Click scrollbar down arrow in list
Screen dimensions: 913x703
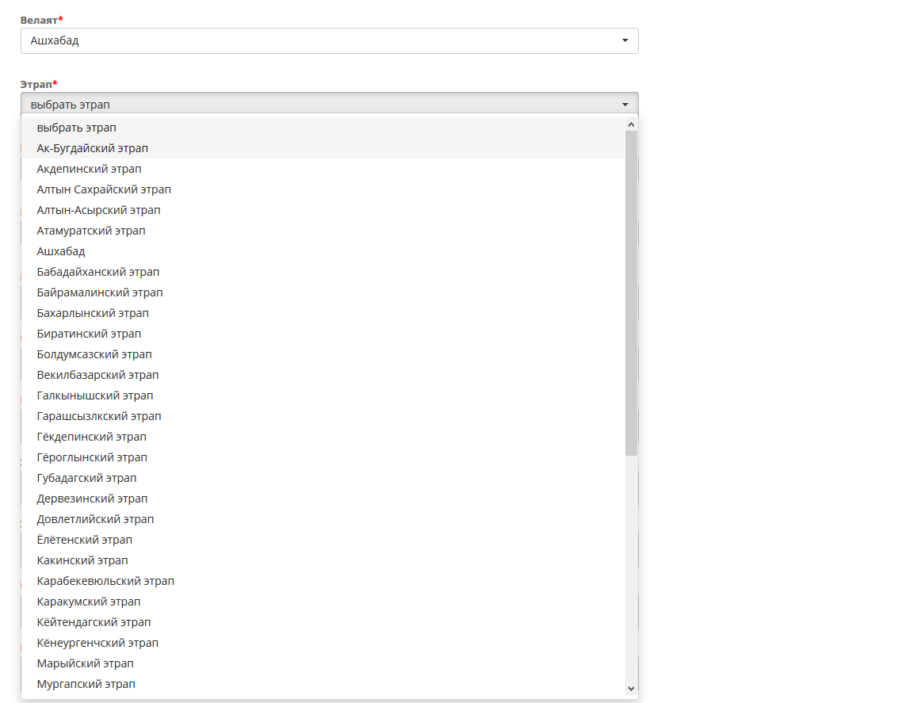[x=631, y=689]
